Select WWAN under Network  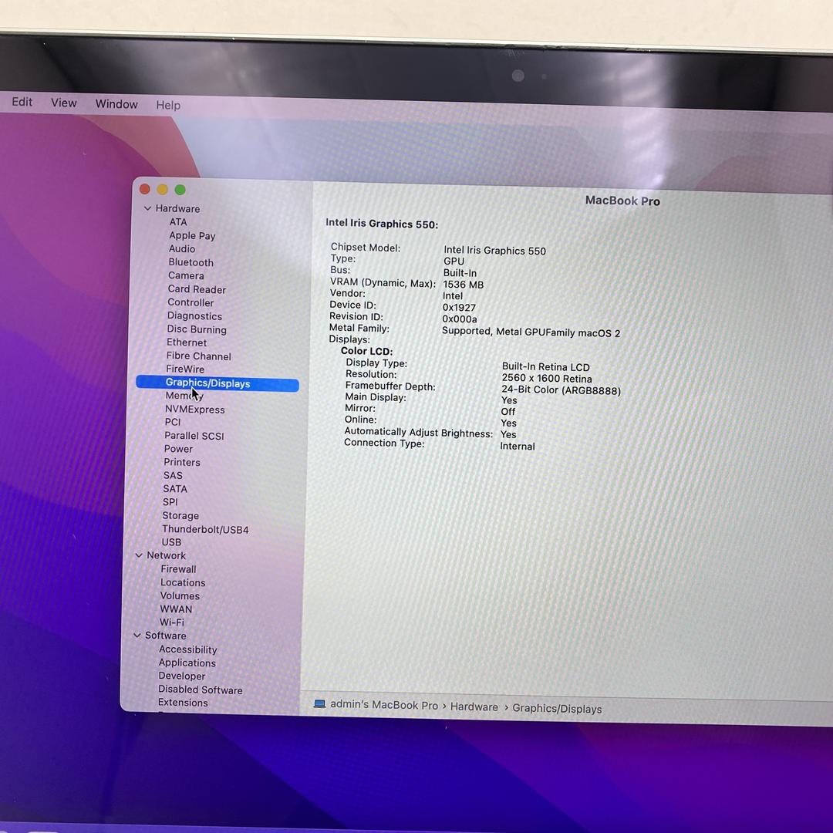(x=176, y=609)
